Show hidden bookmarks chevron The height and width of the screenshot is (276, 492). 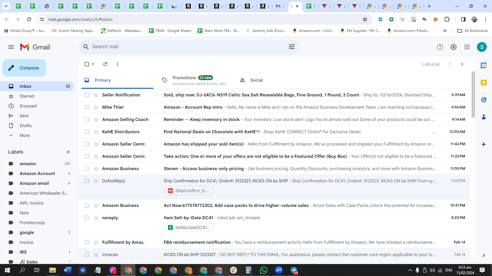tap(445, 31)
